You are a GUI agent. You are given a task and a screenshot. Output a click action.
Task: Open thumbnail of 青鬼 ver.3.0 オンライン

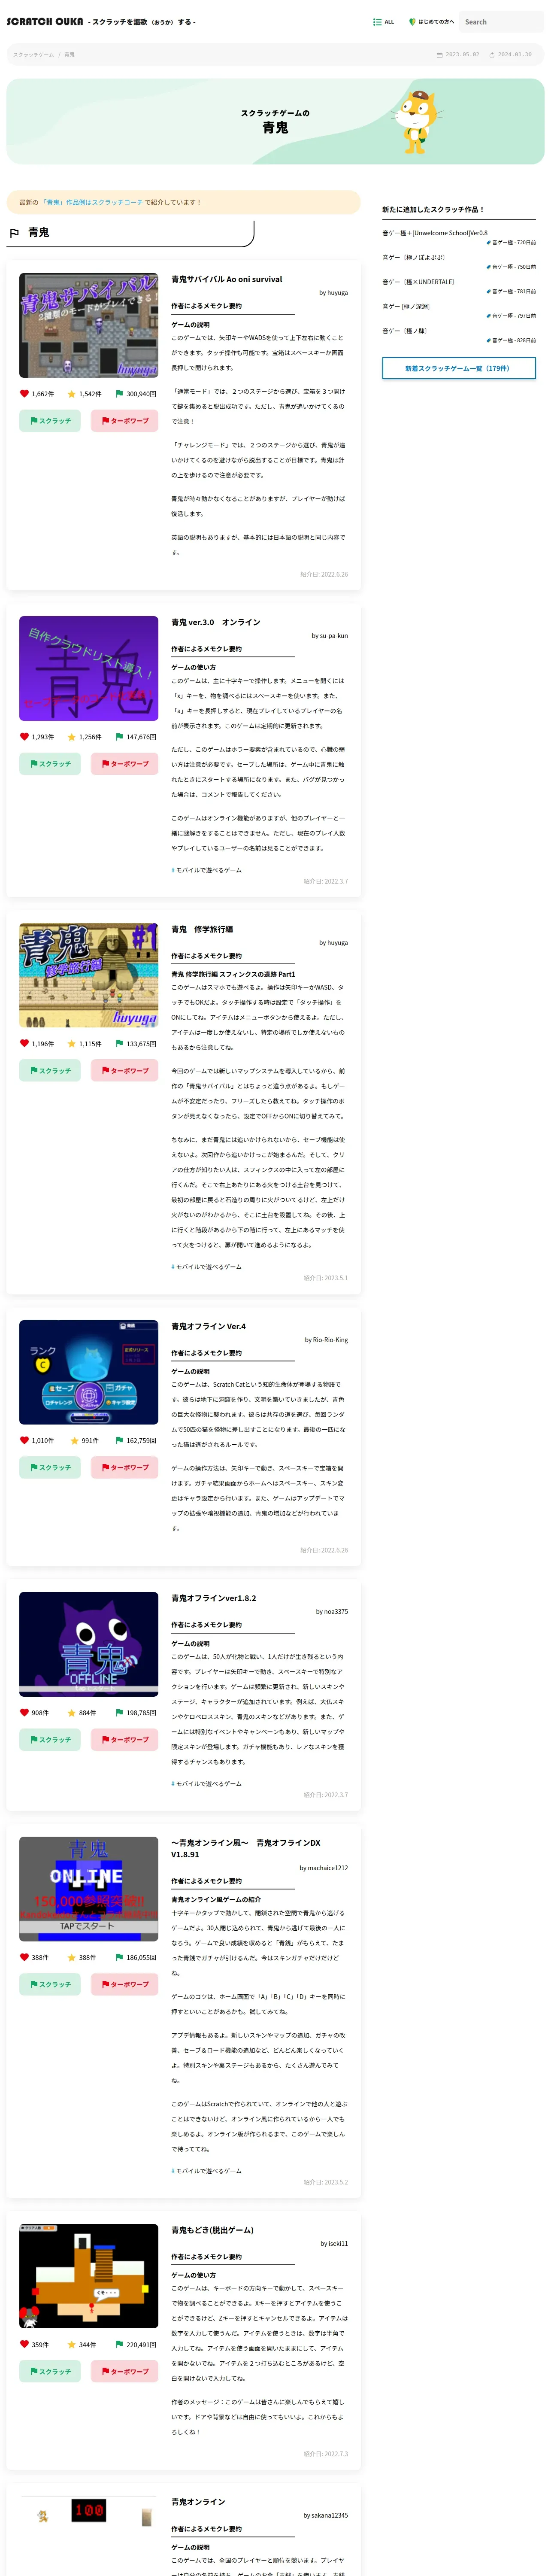pos(88,668)
